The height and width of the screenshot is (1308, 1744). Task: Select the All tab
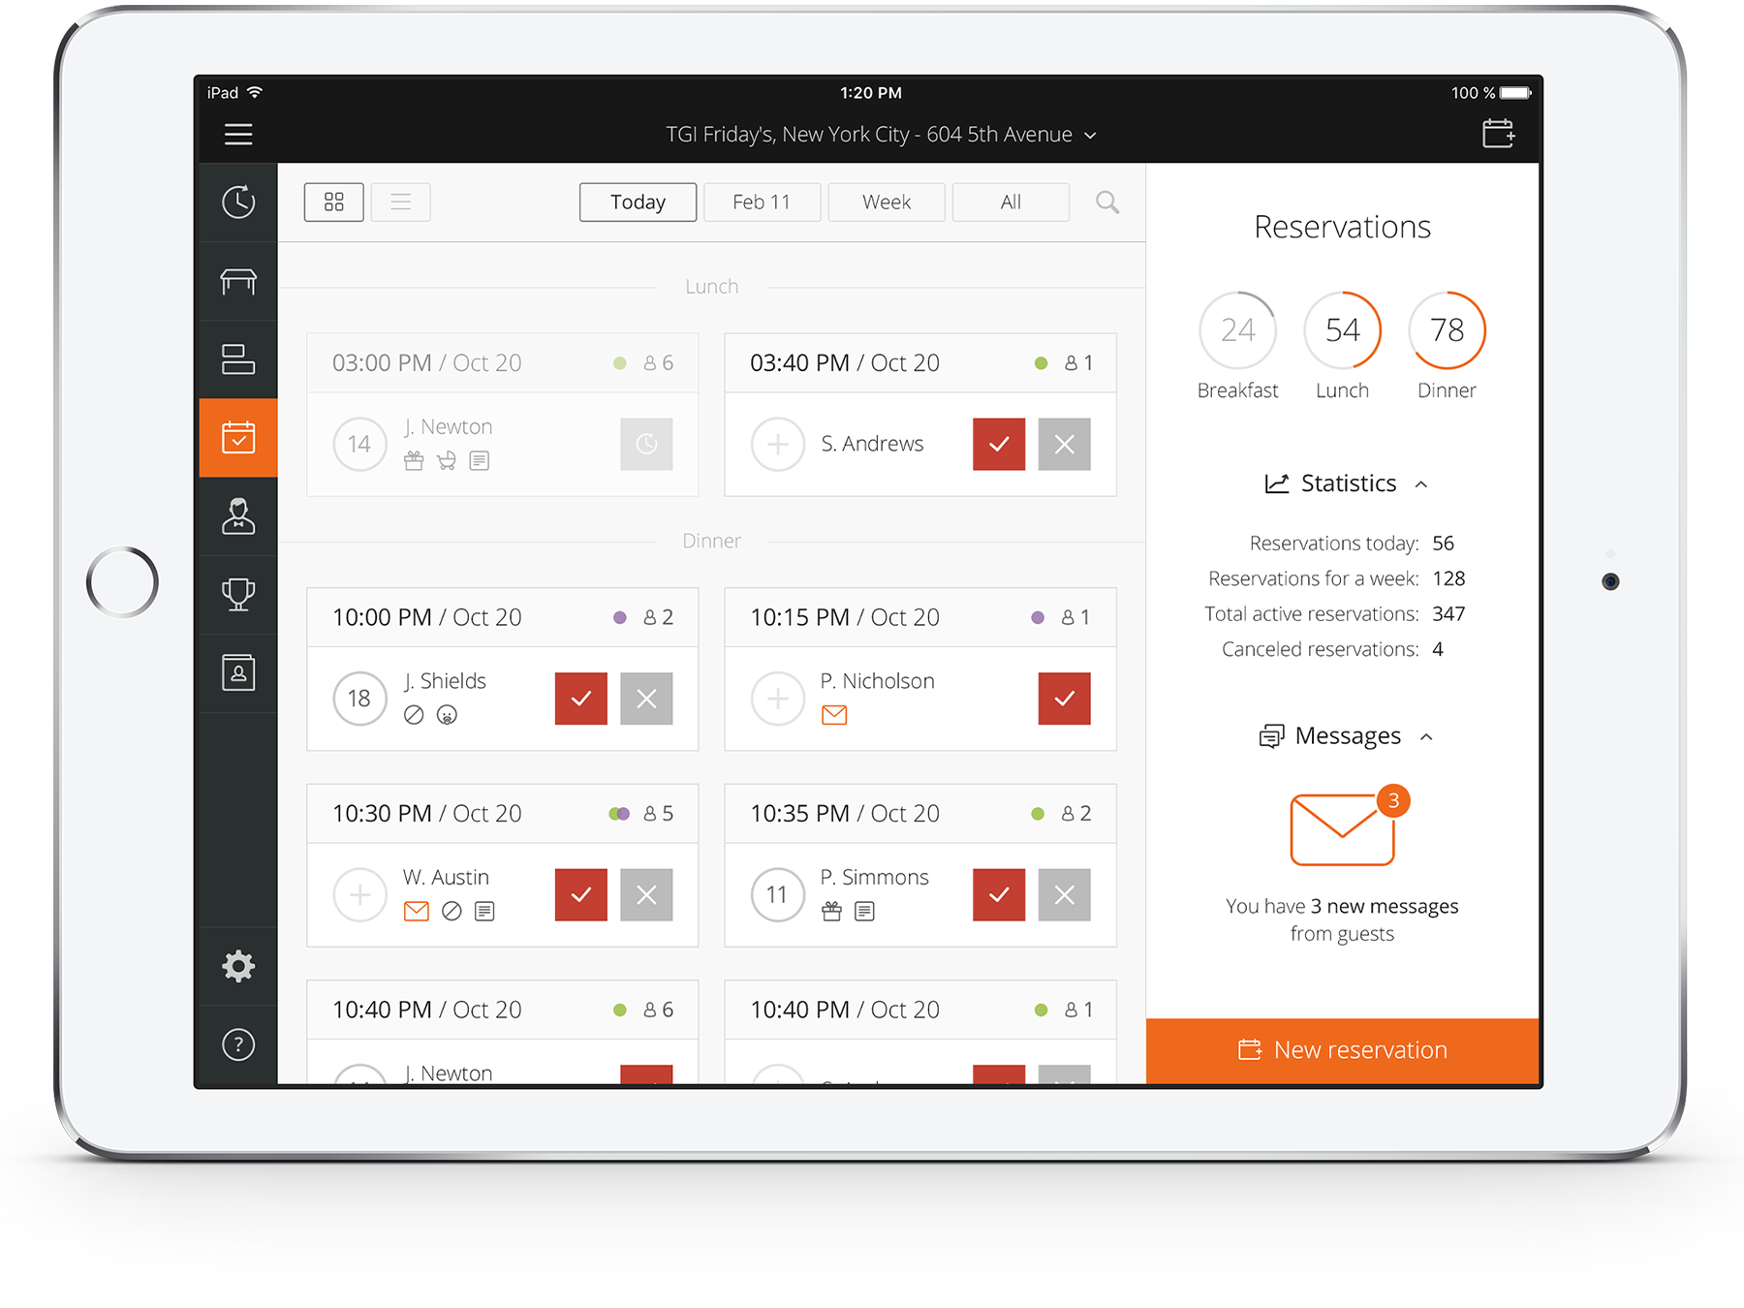[1011, 202]
